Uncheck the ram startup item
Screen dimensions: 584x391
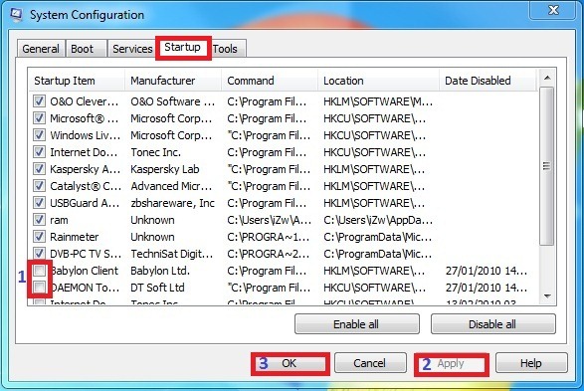pos(39,219)
